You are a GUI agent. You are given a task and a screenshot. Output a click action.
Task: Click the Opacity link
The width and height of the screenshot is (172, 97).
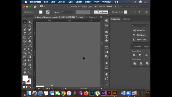pyautogui.click(x=115, y=12)
